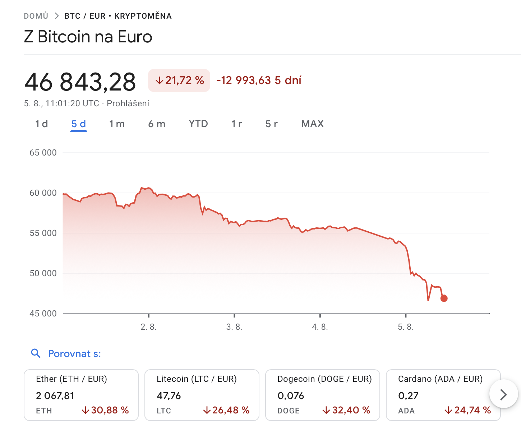521x426 pixels.
Task: Select the MAX time range
Action: pyautogui.click(x=313, y=124)
